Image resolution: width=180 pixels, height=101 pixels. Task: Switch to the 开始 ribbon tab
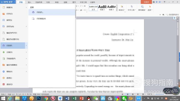pos(21,2)
